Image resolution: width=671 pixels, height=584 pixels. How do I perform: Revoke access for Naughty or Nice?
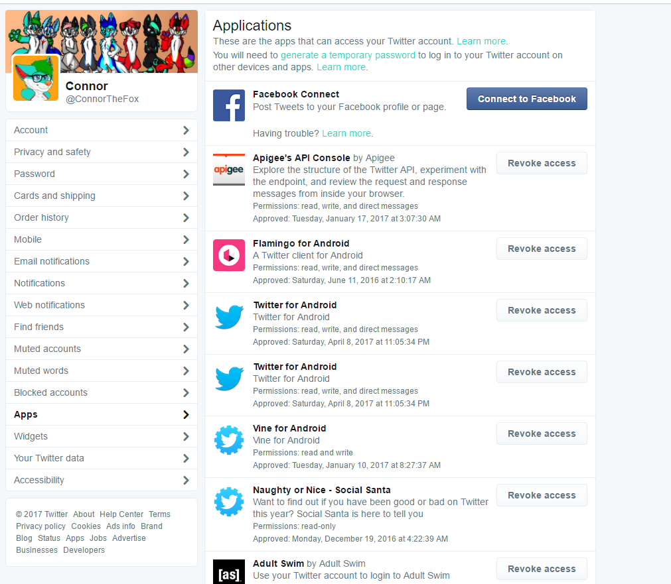click(542, 495)
